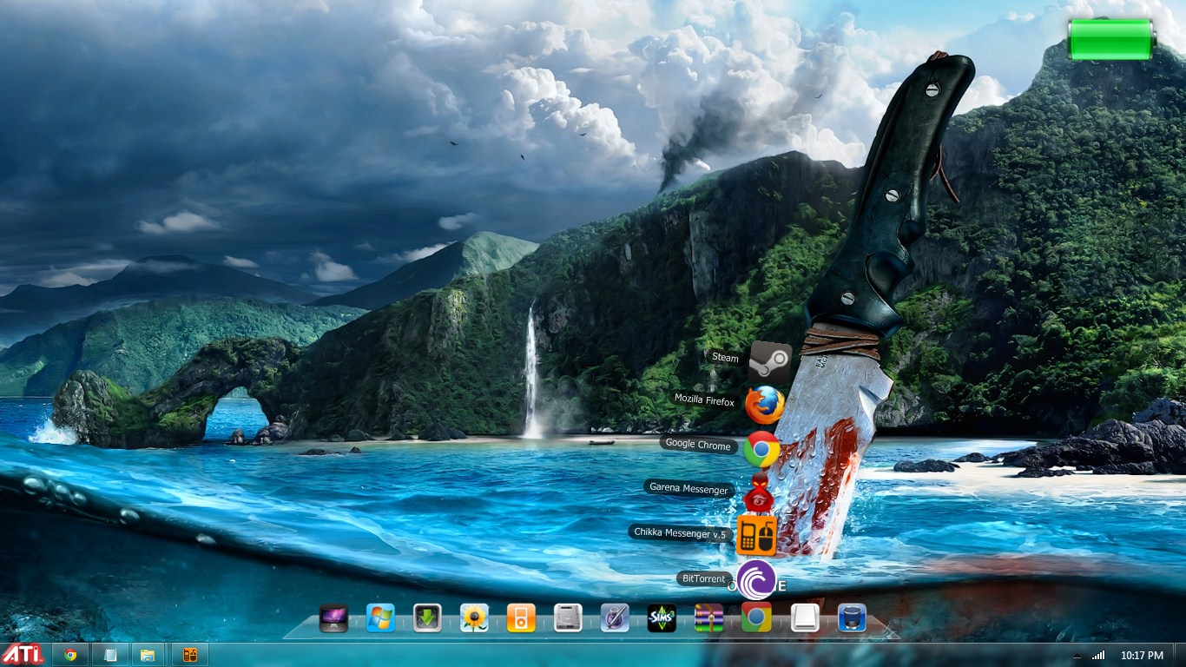
Task: Click the Garena Messenger label
Action: (x=689, y=489)
